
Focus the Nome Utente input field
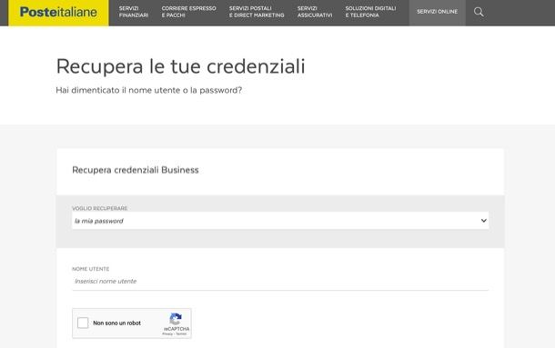tap(280, 282)
